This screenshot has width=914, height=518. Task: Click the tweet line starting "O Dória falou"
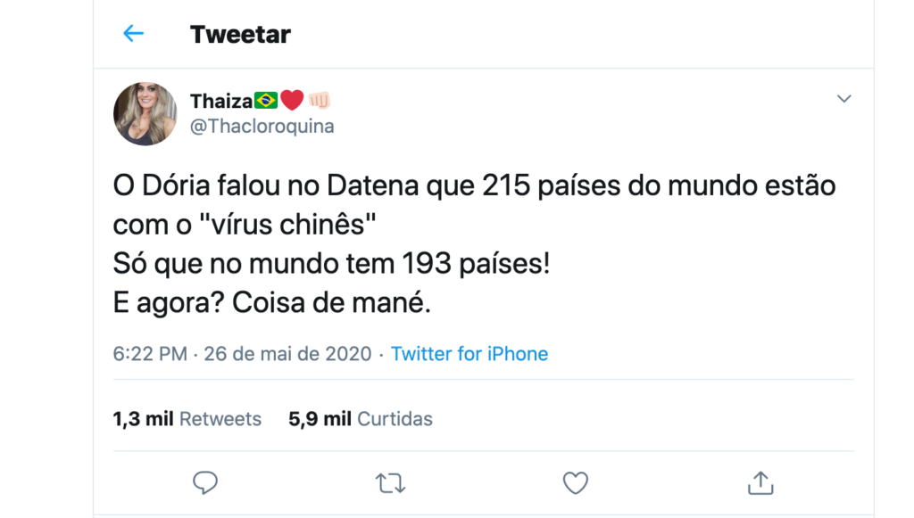(474, 187)
